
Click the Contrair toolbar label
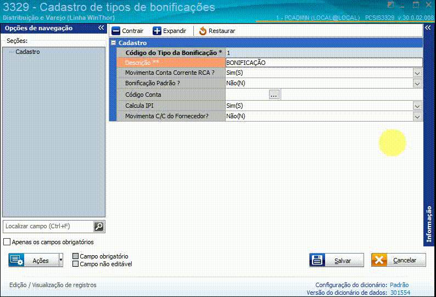(x=133, y=31)
